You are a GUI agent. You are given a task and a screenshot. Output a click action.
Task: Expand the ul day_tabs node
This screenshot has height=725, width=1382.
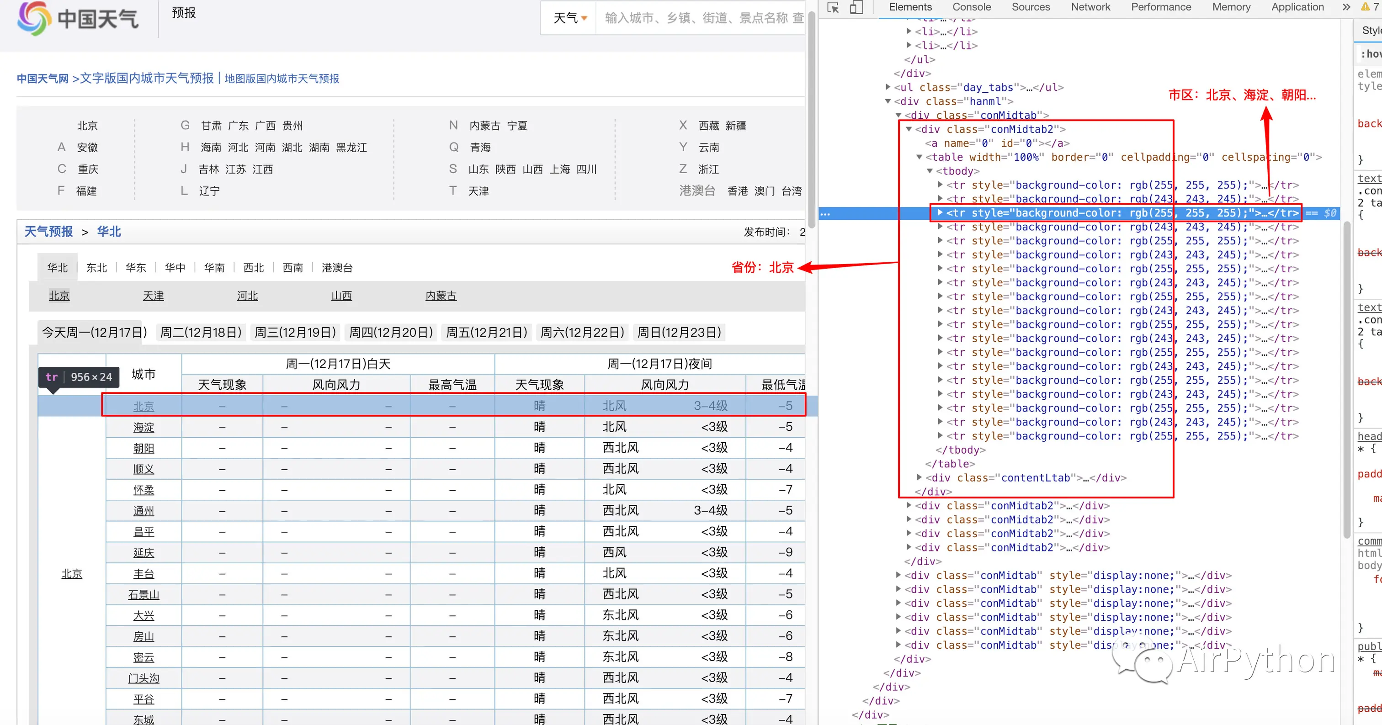tap(888, 87)
